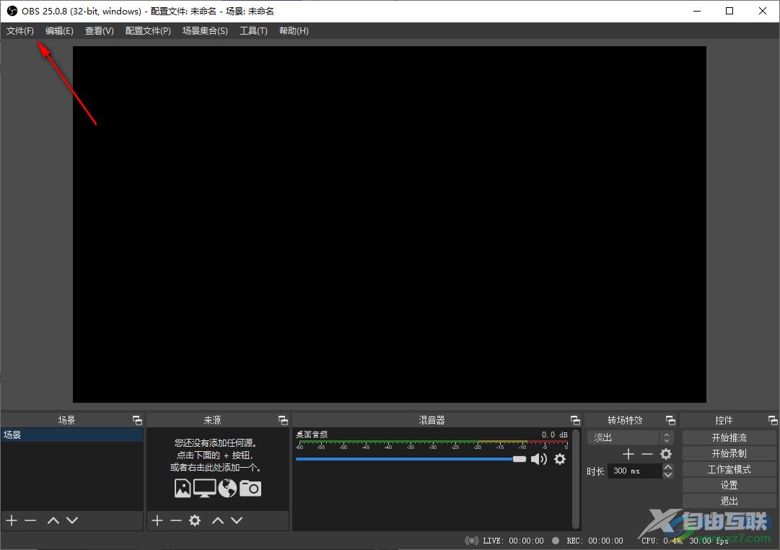Open the 查看(V) menu
The height and width of the screenshot is (550, 780).
tap(99, 31)
